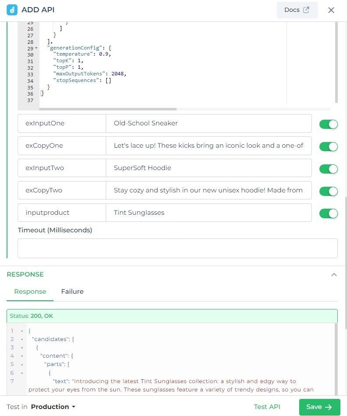Switch off the inputproduct toggle
The height and width of the screenshot is (416, 347).
328,213
